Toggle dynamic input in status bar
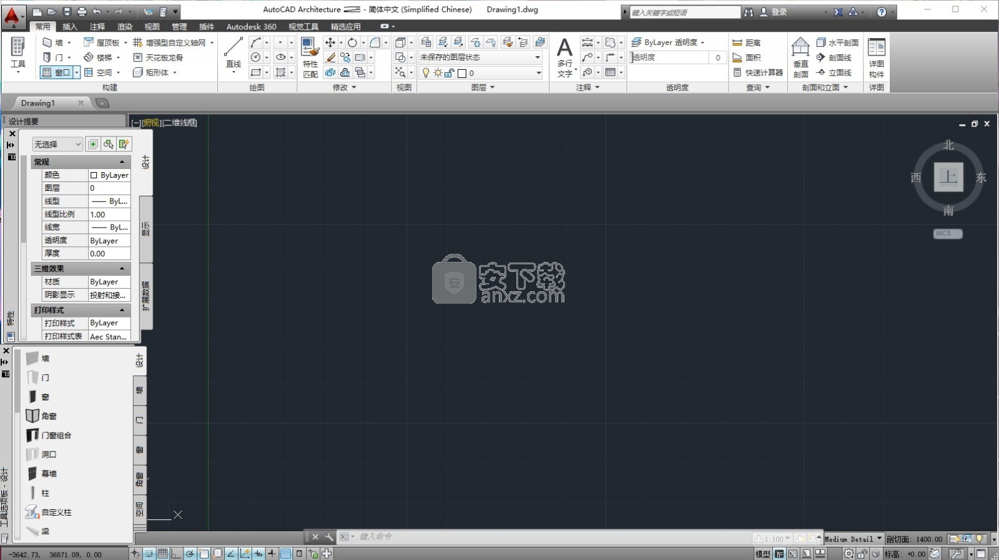Screen dimensions: 999x560 point(258,554)
